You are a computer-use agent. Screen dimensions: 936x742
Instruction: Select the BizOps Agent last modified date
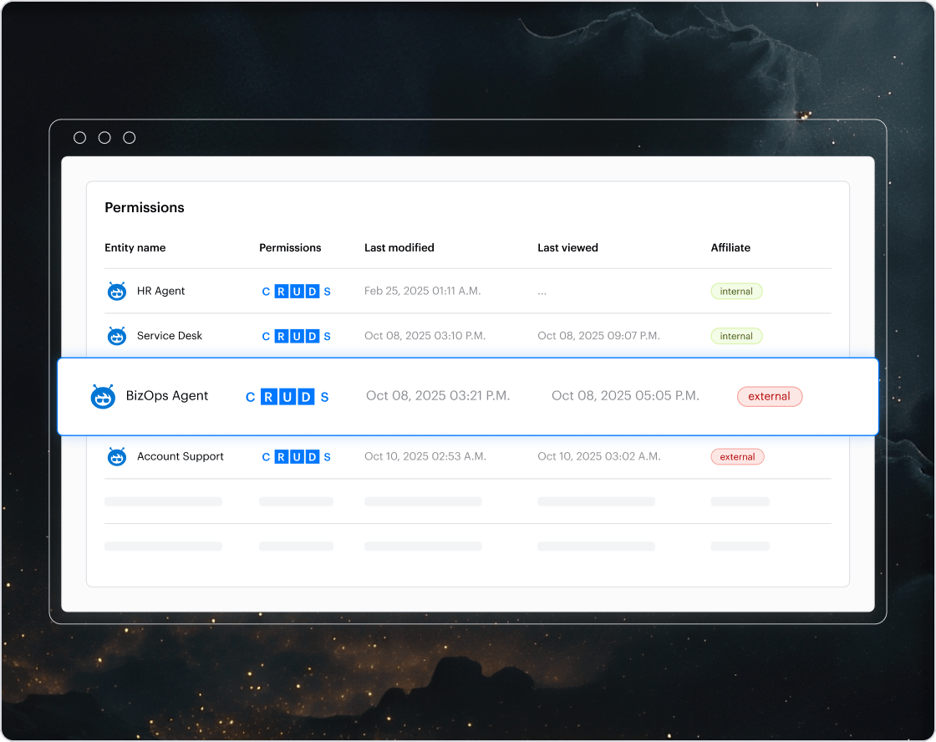point(438,396)
